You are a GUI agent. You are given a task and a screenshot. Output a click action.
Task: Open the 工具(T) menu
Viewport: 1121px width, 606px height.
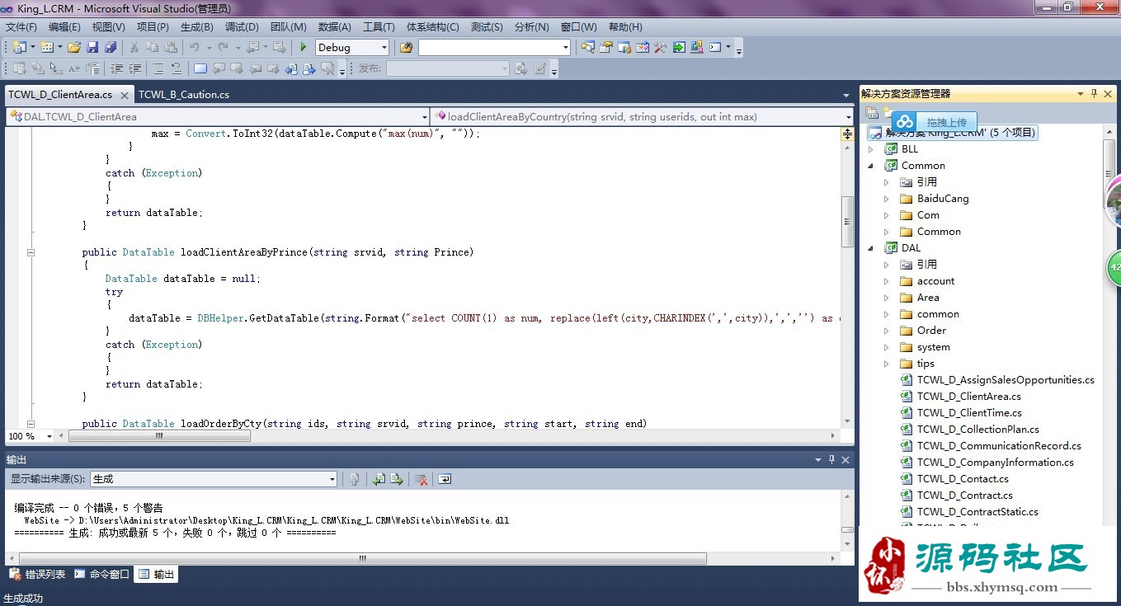click(x=379, y=27)
